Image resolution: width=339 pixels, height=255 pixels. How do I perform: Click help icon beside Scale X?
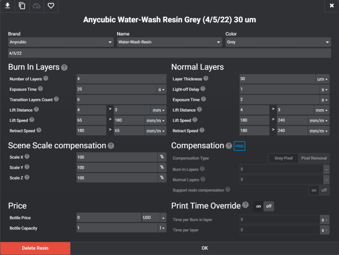(x=27, y=156)
